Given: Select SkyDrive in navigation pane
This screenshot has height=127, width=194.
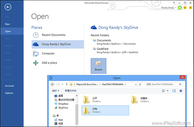Looking at the screenshot, I should 61,108.
